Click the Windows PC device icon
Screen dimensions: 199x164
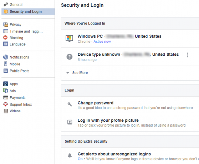(x=69, y=39)
